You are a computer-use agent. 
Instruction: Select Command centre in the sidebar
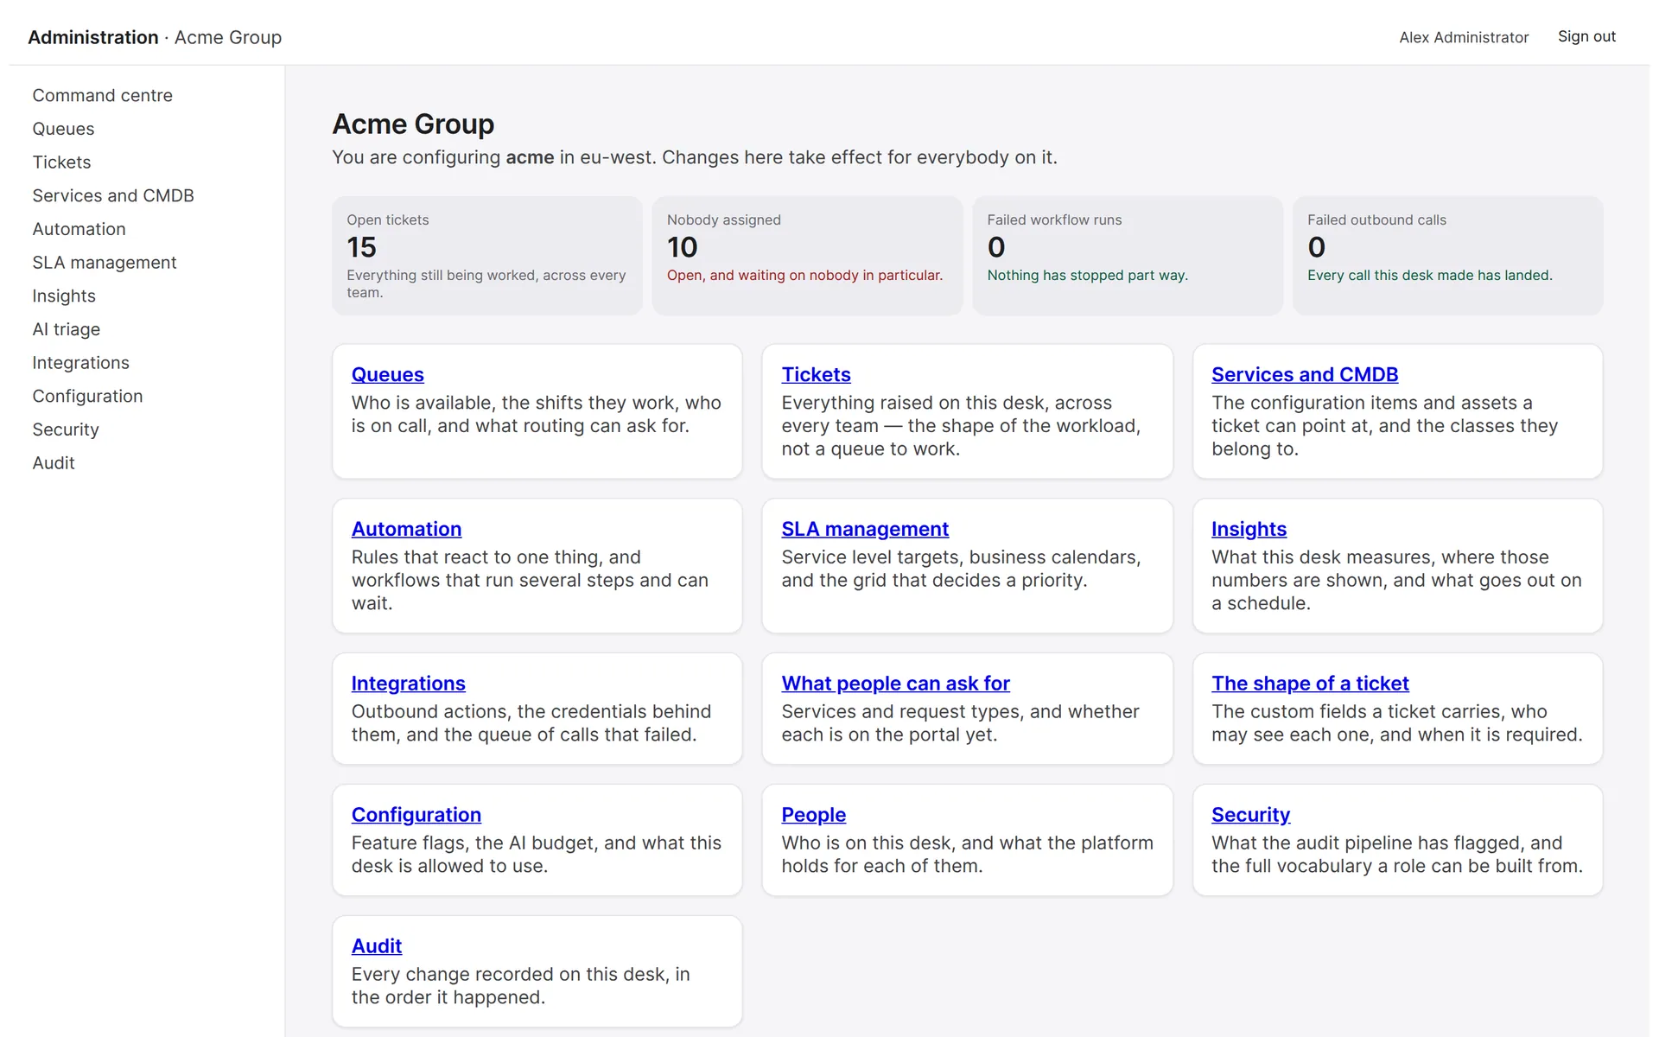103,95
